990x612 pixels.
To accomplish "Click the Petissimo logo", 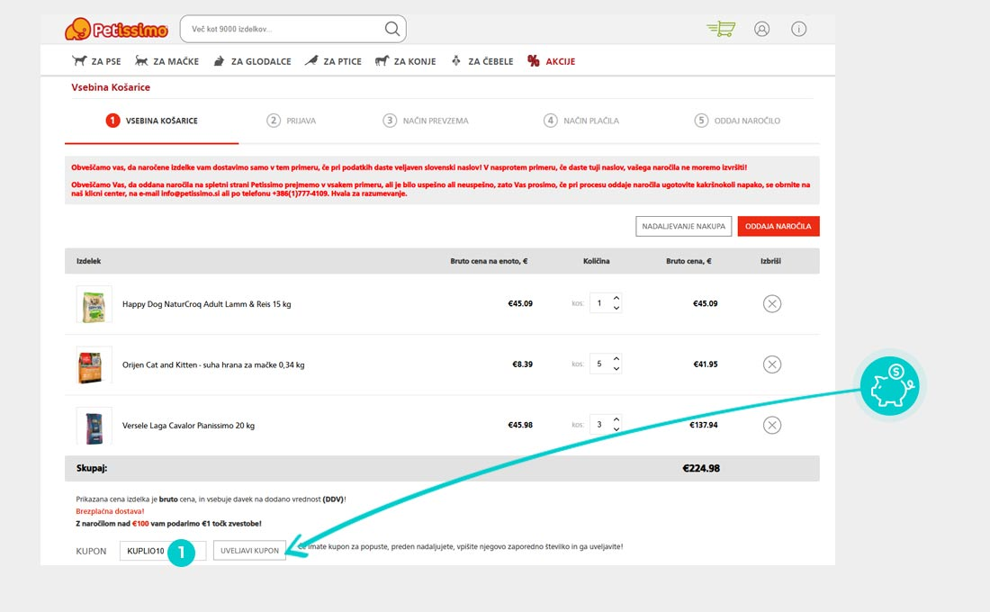I will (x=116, y=30).
